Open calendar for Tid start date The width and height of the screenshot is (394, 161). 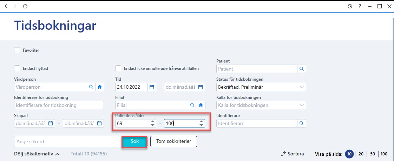click(x=151, y=87)
